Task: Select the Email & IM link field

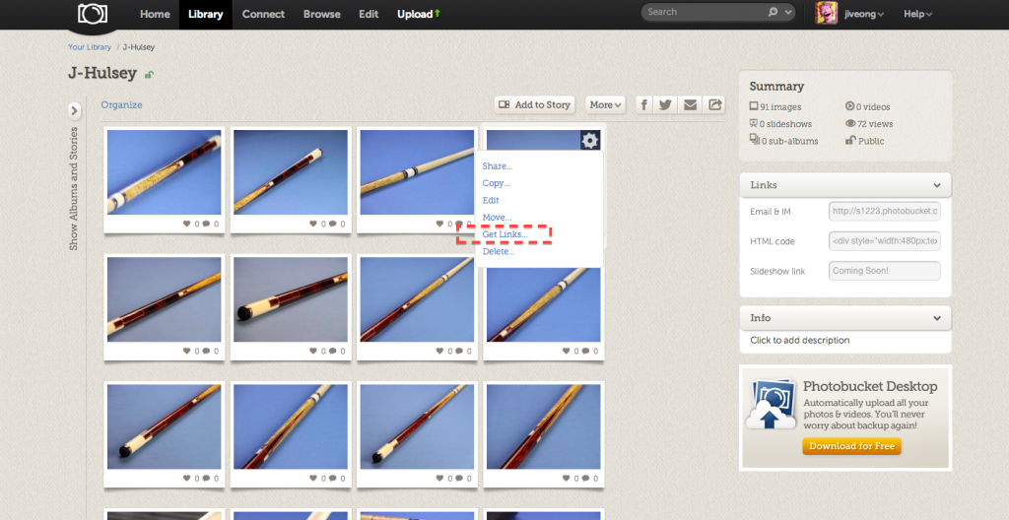Action: coord(884,211)
